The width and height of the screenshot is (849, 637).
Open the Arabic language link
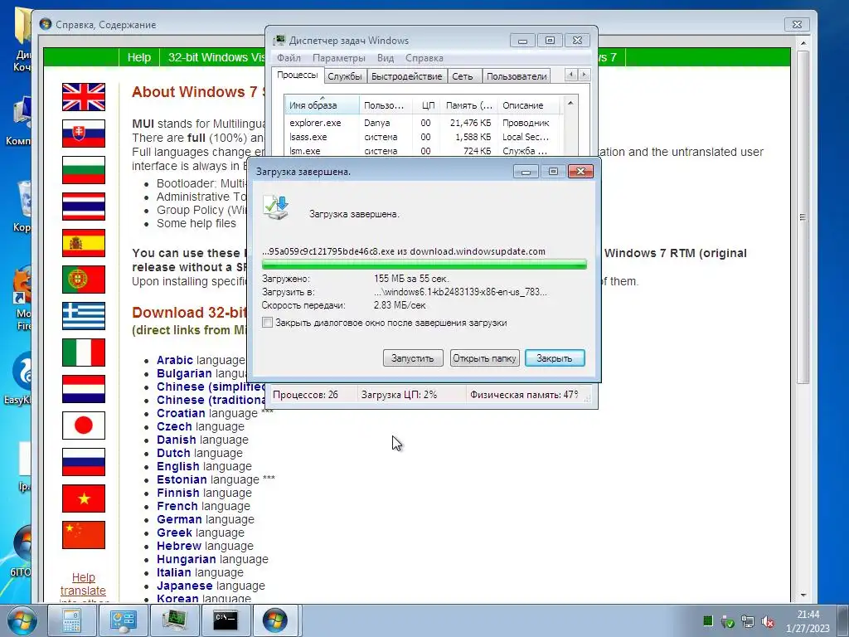click(x=175, y=360)
